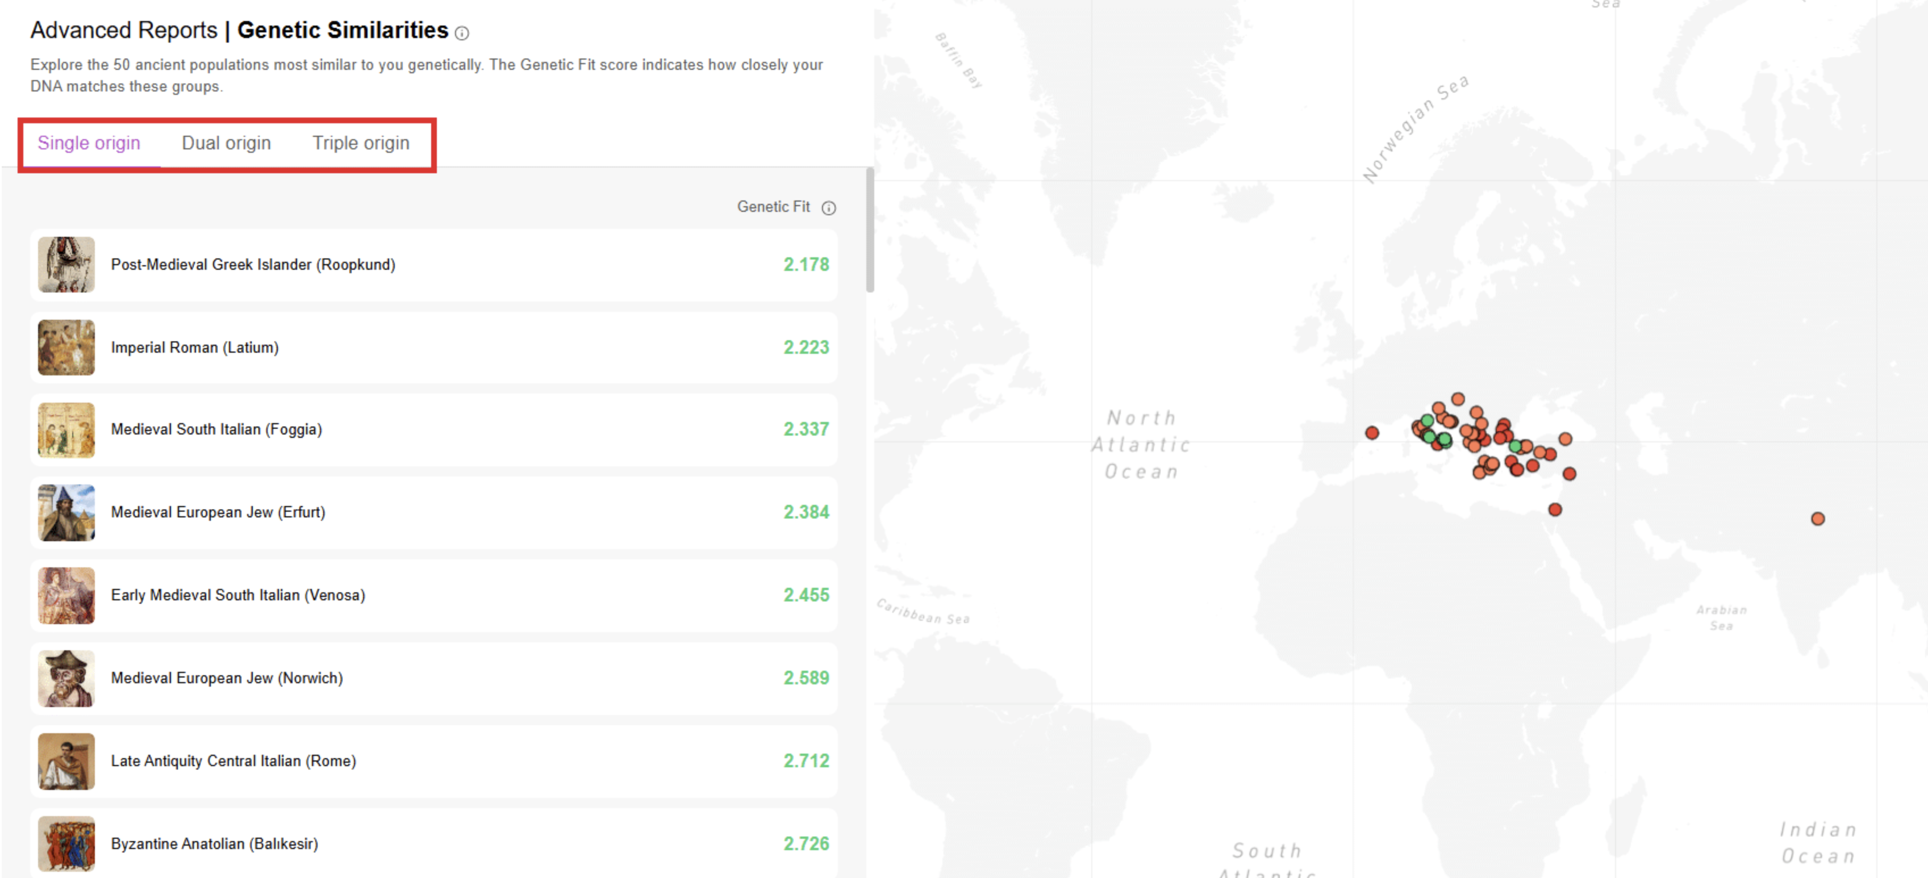Select Early Medieval South Italian (Venosa) row
The image size is (1928, 878).
pos(238,595)
